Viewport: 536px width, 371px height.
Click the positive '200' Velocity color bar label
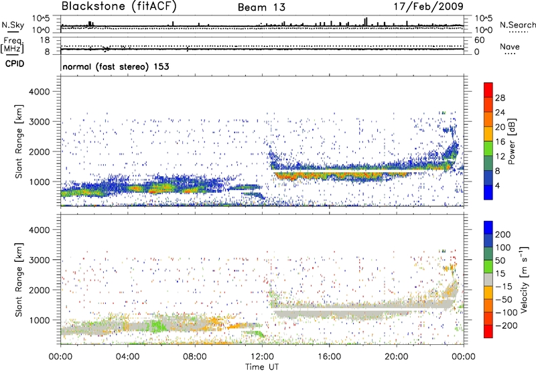tap(503, 234)
